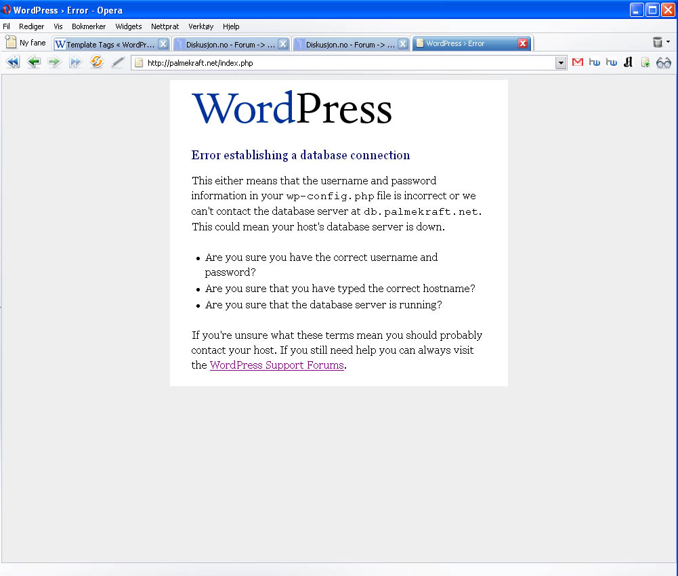Open the Widgets menu
Viewport: 678px width, 576px height.
(x=129, y=26)
